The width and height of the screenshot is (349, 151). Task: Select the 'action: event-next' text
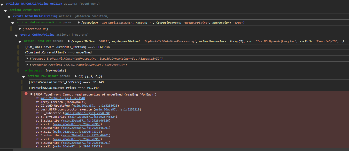point(25,10)
